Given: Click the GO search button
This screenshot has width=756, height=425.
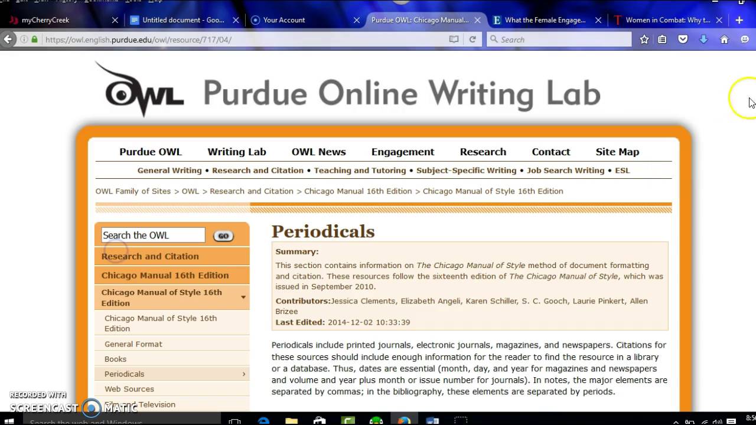Looking at the screenshot, I should 223,236.
